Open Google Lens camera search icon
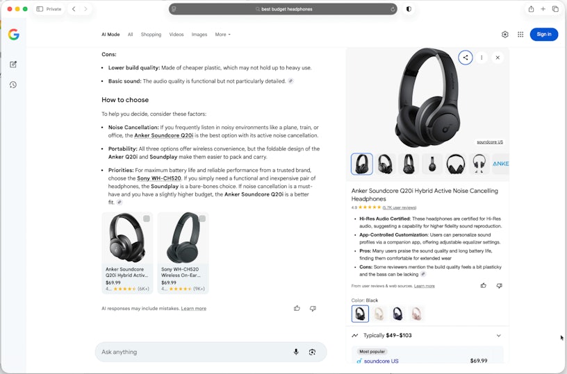The height and width of the screenshot is (374, 567). (x=312, y=352)
